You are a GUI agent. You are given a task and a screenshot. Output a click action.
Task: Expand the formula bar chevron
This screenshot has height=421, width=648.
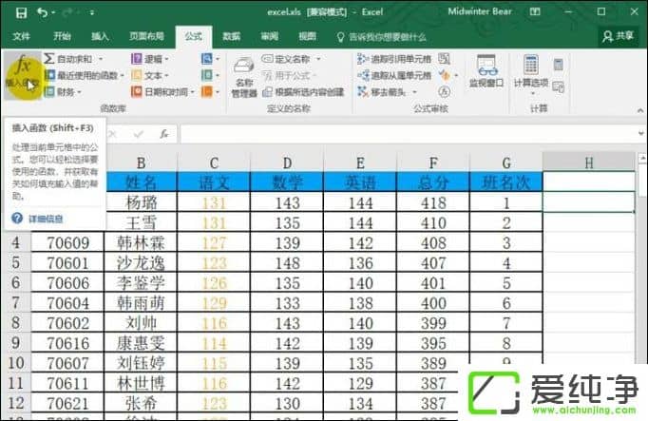click(x=640, y=133)
